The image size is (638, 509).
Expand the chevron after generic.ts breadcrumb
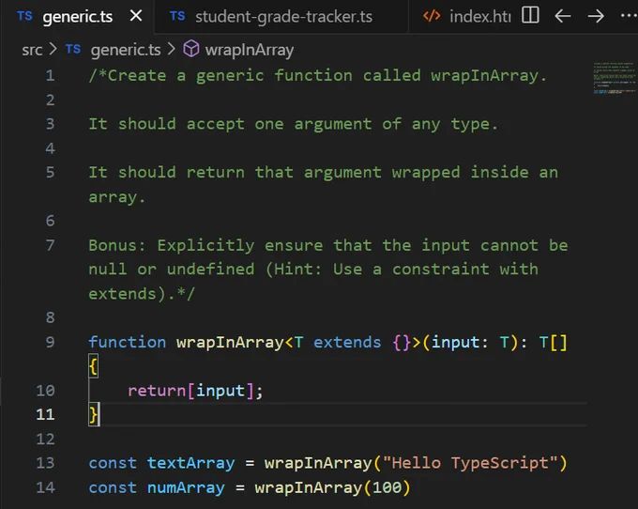(x=172, y=49)
